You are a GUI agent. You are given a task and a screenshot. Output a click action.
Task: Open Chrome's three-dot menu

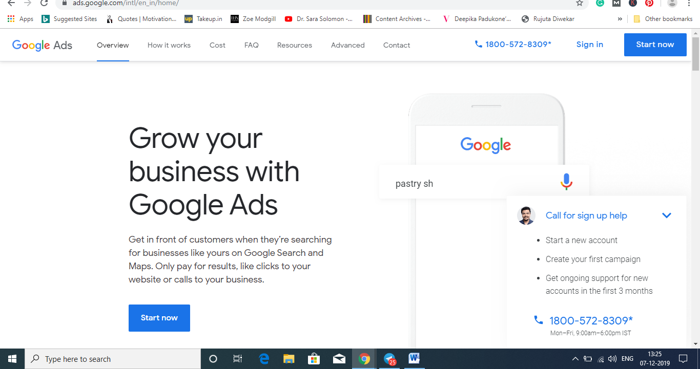pyautogui.click(x=689, y=3)
